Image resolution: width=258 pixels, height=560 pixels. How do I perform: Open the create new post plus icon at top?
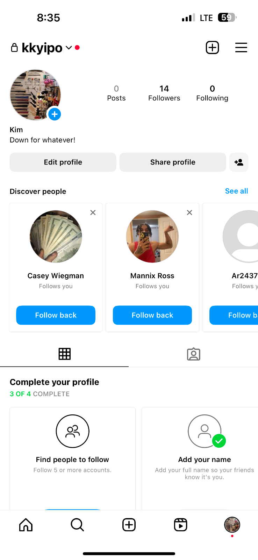point(212,48)
